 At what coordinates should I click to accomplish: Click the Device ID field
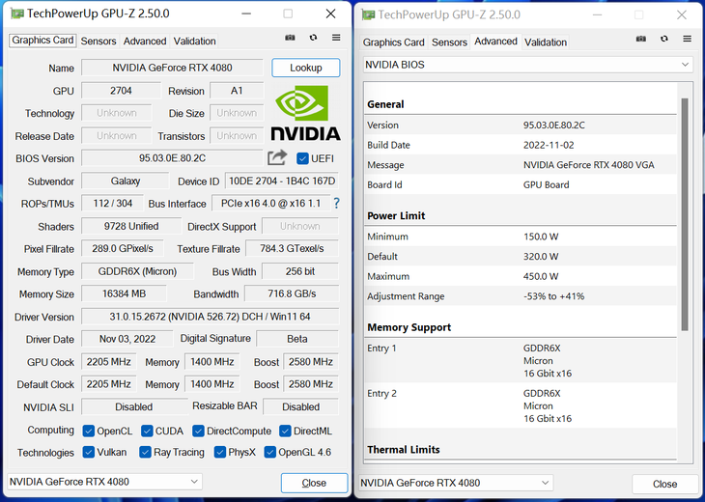(282, 181)
